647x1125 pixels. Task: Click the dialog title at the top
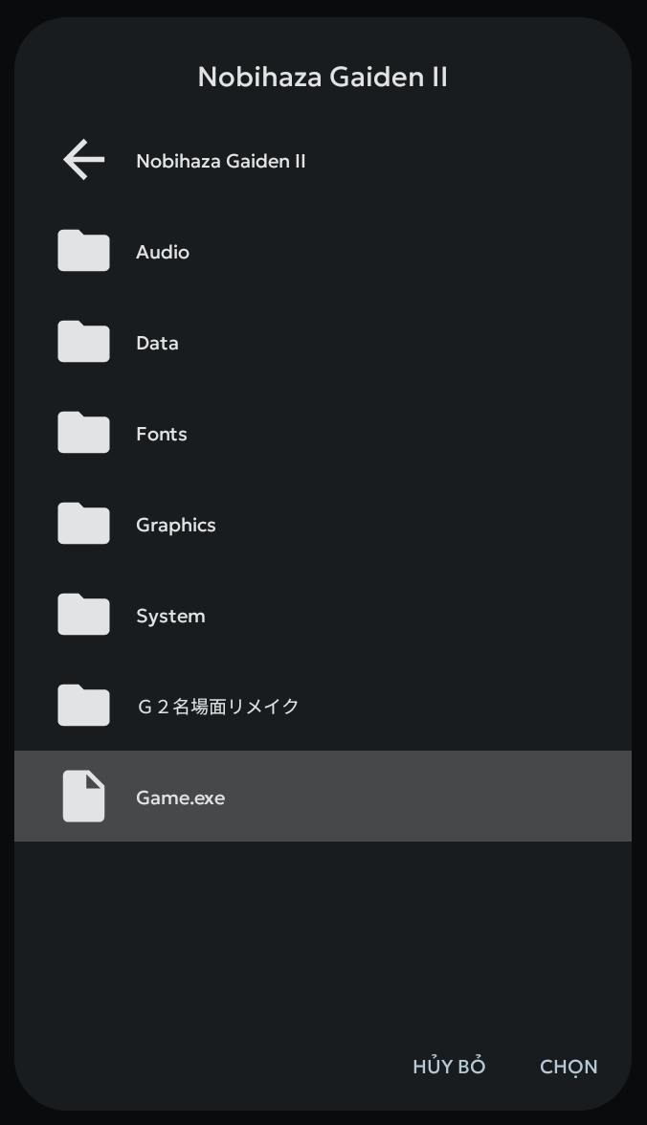tap(323, 77)
